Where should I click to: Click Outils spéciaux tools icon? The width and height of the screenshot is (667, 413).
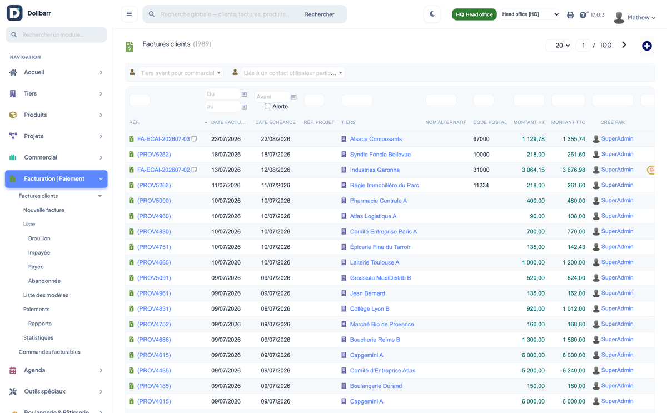(x=13, y=391)
